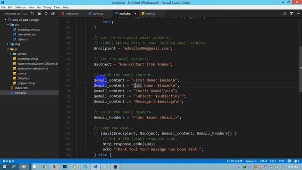Click line number 35 in the gutter
Image resolution: width=302 pixels, height=170 pixels.
pos(68,118)
